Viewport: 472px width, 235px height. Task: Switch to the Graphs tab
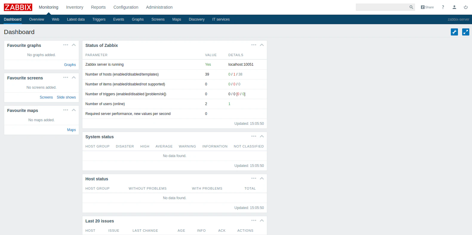click(x=138, y=19)
